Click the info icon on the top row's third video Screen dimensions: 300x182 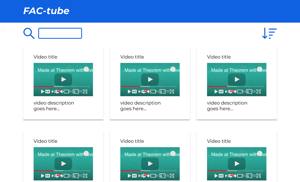pos(260,69)
